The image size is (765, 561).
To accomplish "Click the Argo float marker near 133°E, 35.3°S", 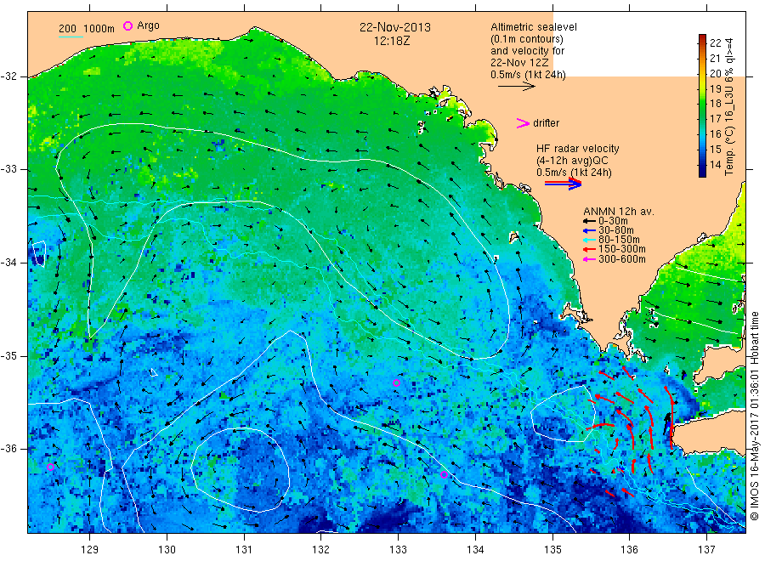I will coord(397,383).
